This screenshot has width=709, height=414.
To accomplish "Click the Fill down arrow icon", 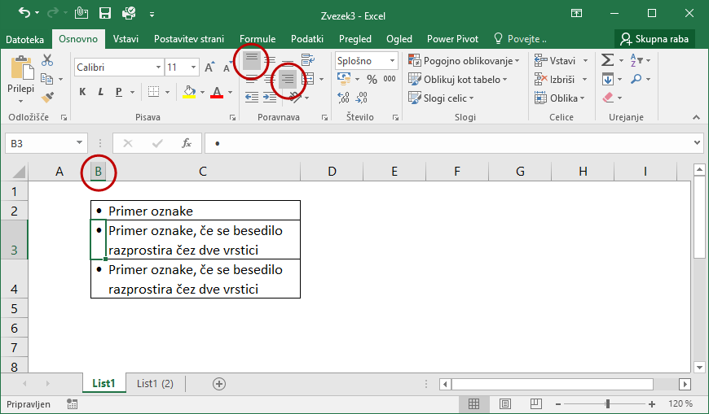I will click(608, 79).
